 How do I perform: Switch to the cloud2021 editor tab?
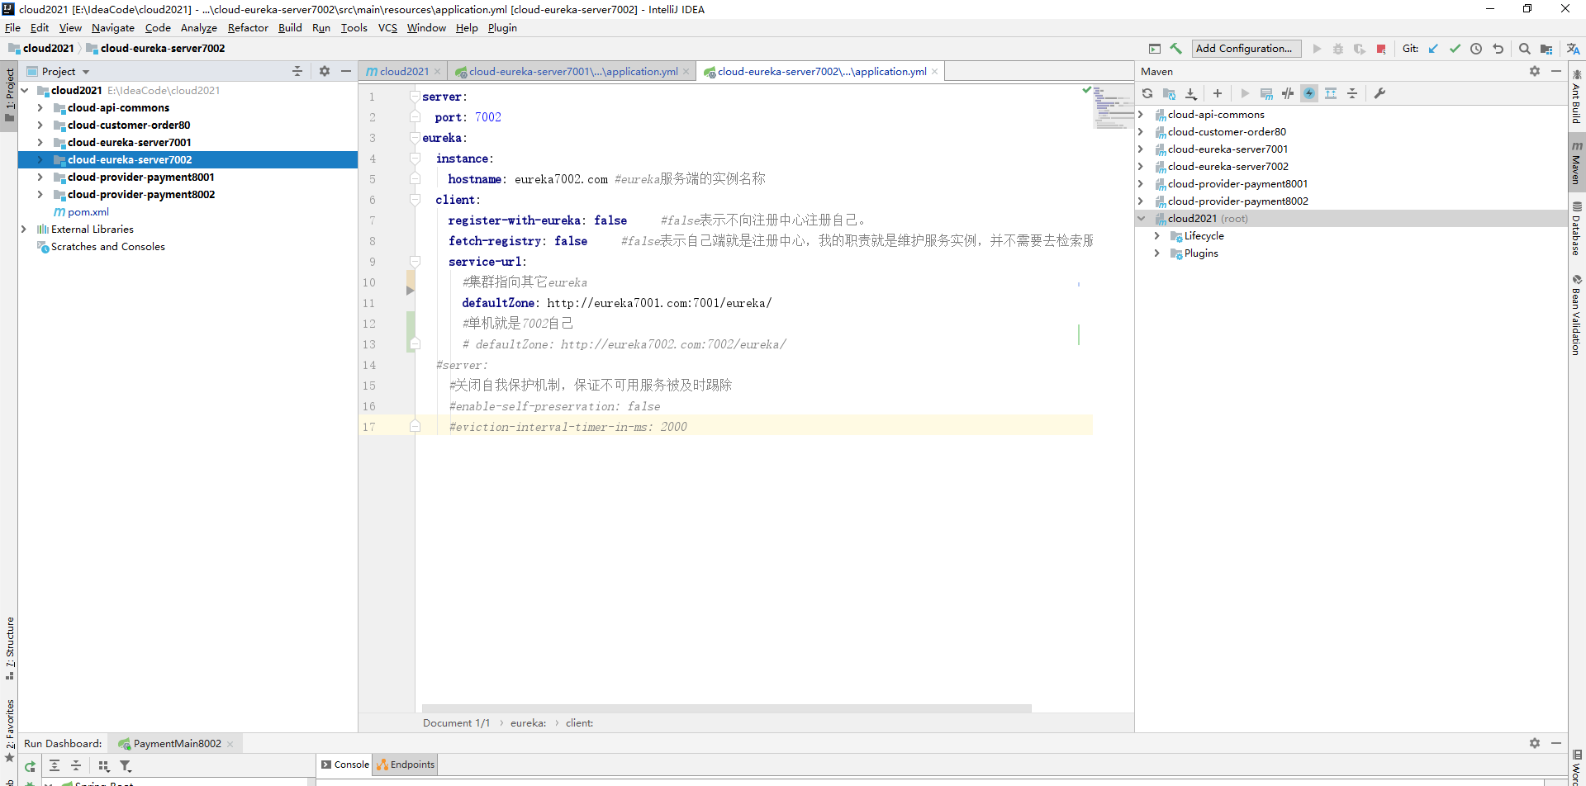point(404,72)
